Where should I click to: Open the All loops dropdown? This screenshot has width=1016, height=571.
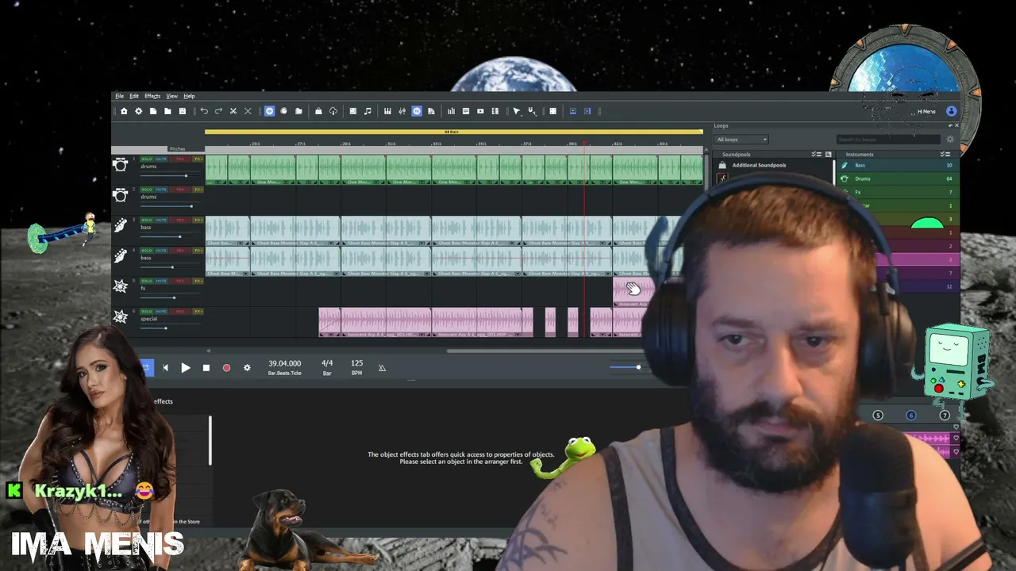tap(741, 140)
